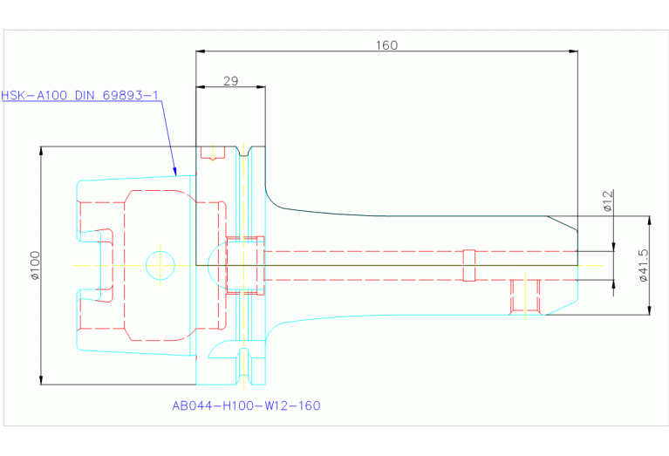
Task: Click the small red rectangle on the bore mid-shank
Action: [x=468, y=265]
